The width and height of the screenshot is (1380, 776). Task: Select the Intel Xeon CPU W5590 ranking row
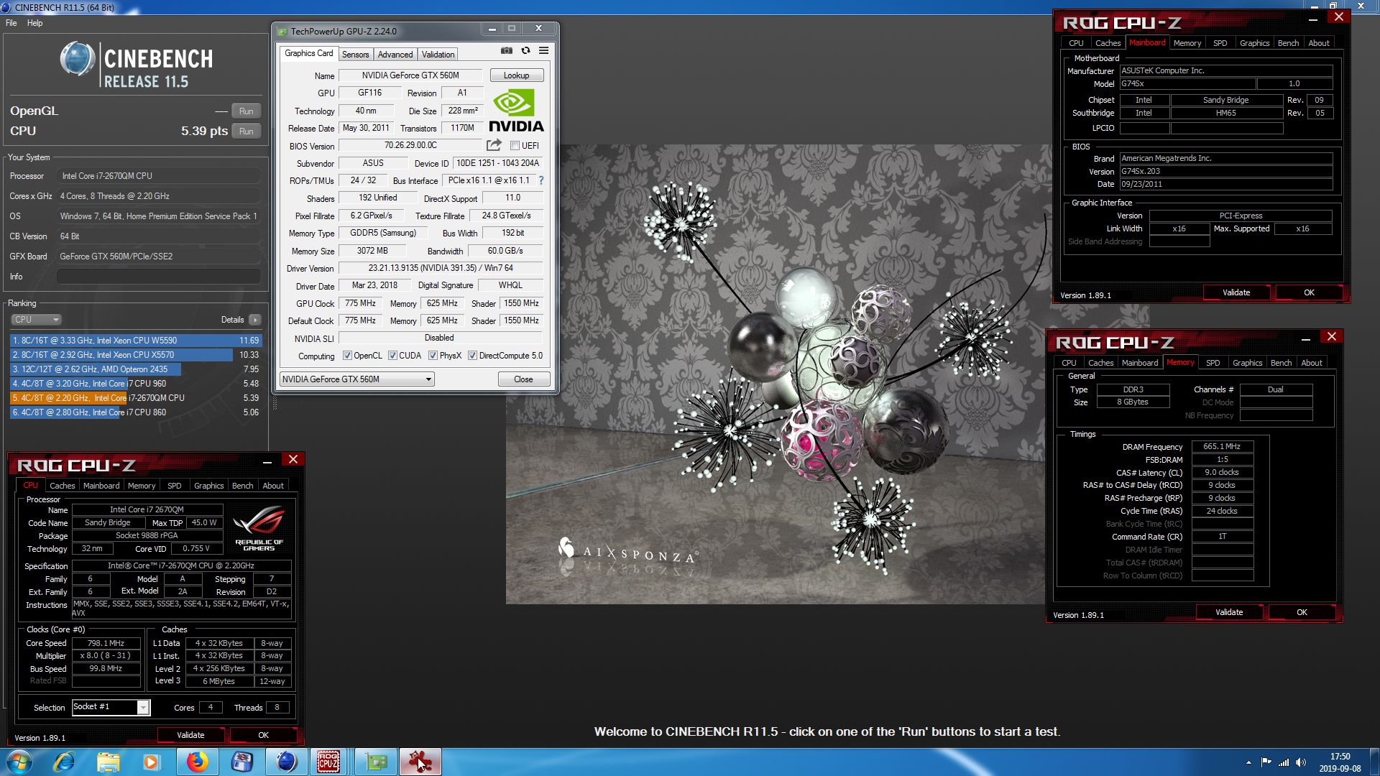pyautogui.click(x=135, y=341)
